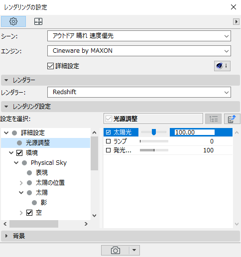Image resolution: width=241 pixels, height=257 pixels.
Task: Collapse the Physical Sky node
Action: [x=16, y=163]
